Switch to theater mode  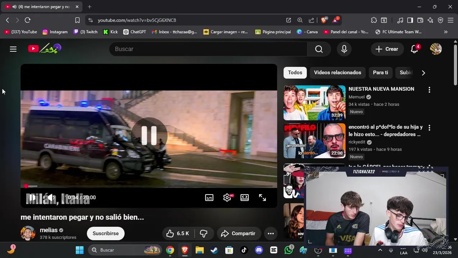point(245,197)
